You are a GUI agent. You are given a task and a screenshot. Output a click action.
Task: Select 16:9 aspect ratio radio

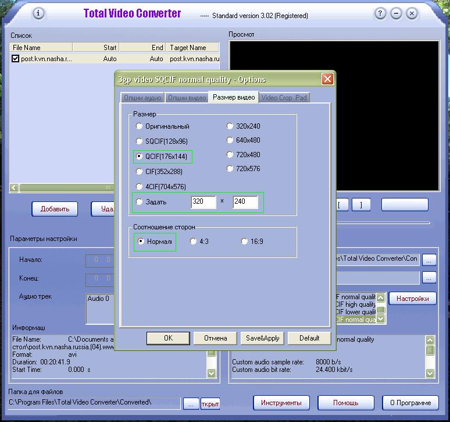tap(244, 242)
